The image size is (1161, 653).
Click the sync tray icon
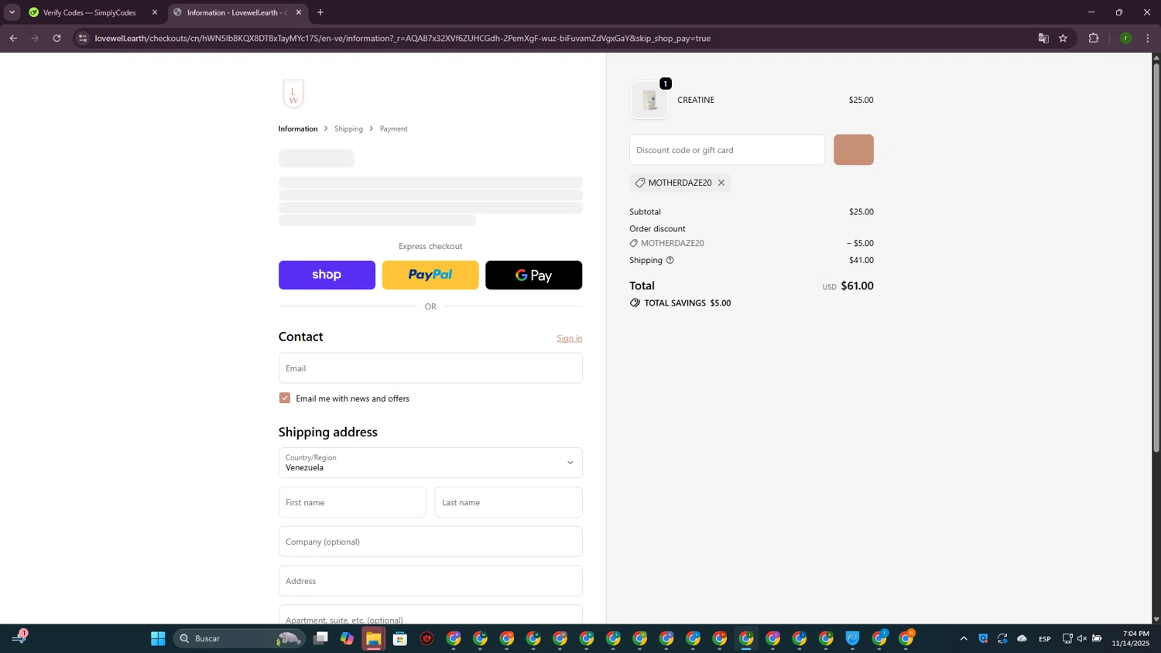point(1002,638)
